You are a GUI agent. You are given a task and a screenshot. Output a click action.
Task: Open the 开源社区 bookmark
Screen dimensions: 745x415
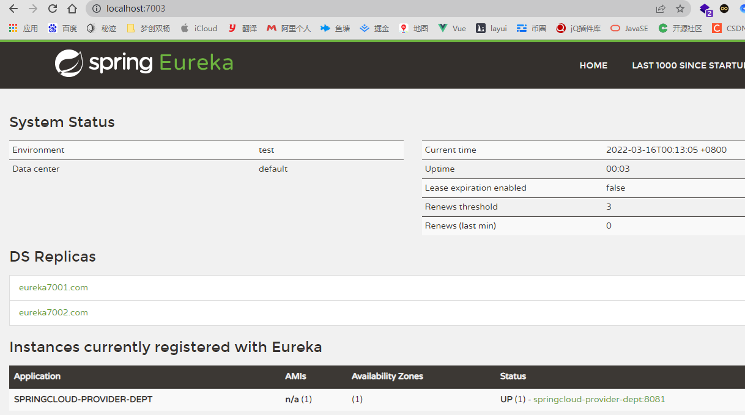[680, 28]
